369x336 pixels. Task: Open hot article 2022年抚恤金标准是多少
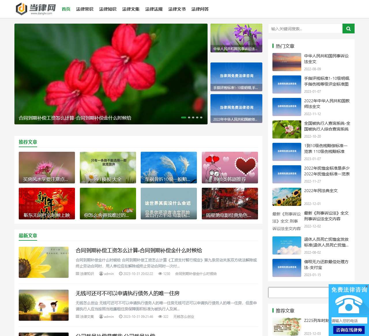327,171
